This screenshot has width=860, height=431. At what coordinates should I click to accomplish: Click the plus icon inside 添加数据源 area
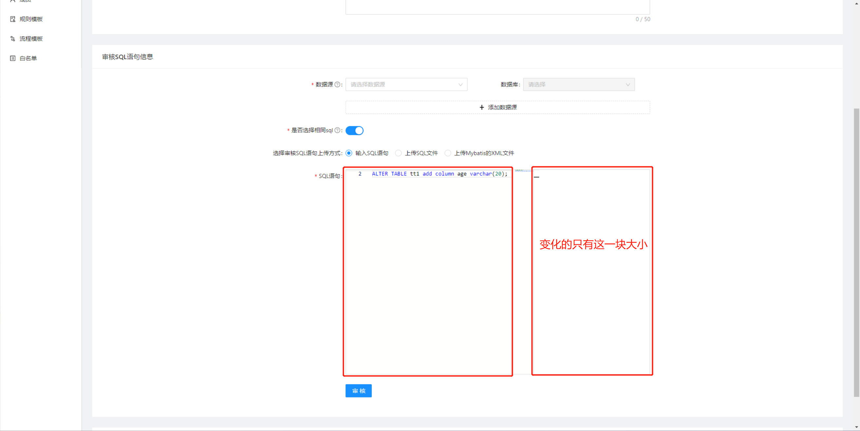pos(482,107)
